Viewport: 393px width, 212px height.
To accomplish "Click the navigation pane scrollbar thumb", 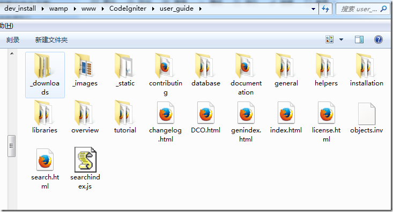I will click(x=12, y=146).
